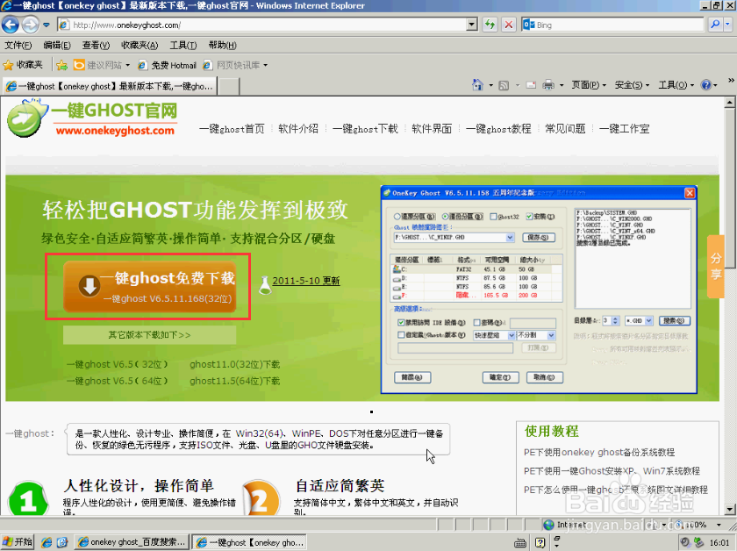Go back with the Back arrow button

(11, 25)
